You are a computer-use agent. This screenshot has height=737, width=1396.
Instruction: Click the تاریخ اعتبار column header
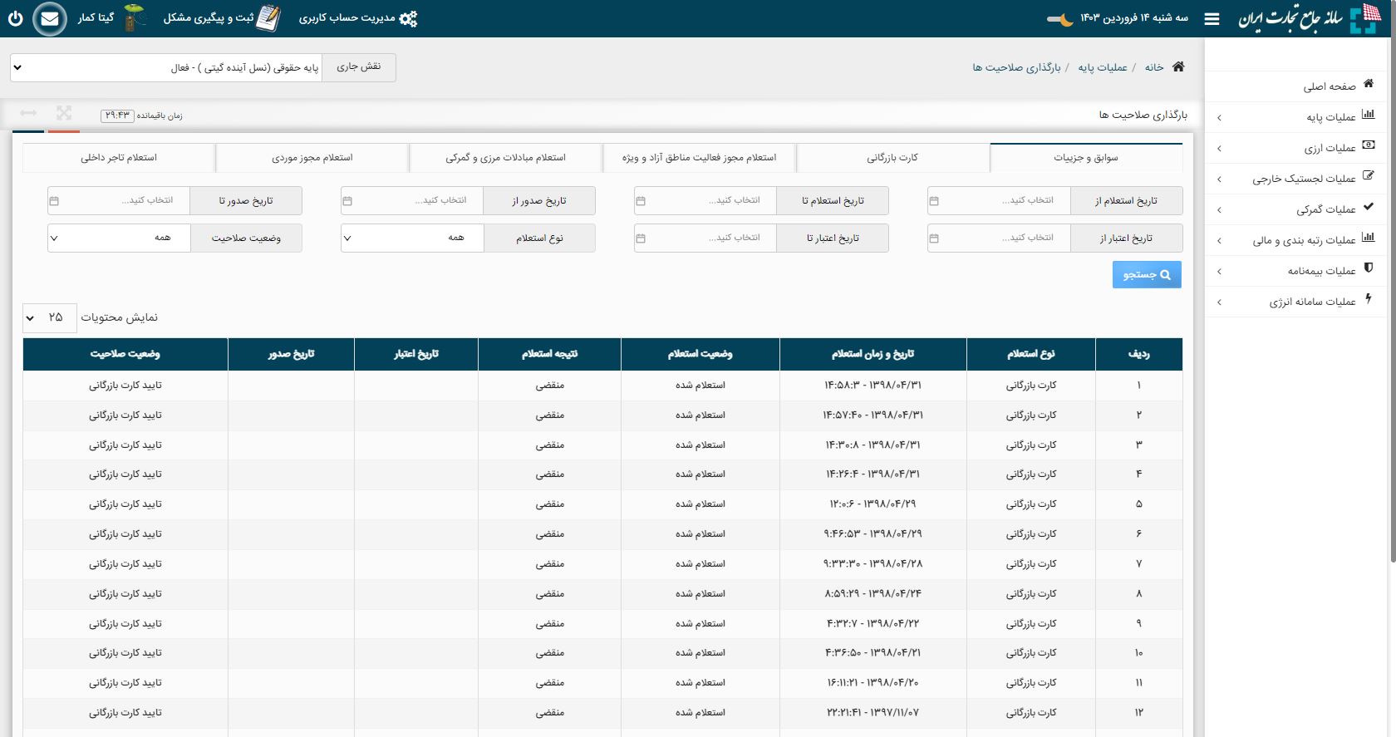[416, 354]
